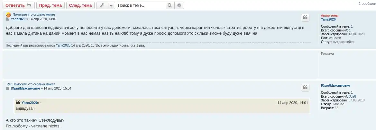The width and height of the screenshot is (376, 130).
Task: Click Yana2020 in the last edited line
Action: 63,46
